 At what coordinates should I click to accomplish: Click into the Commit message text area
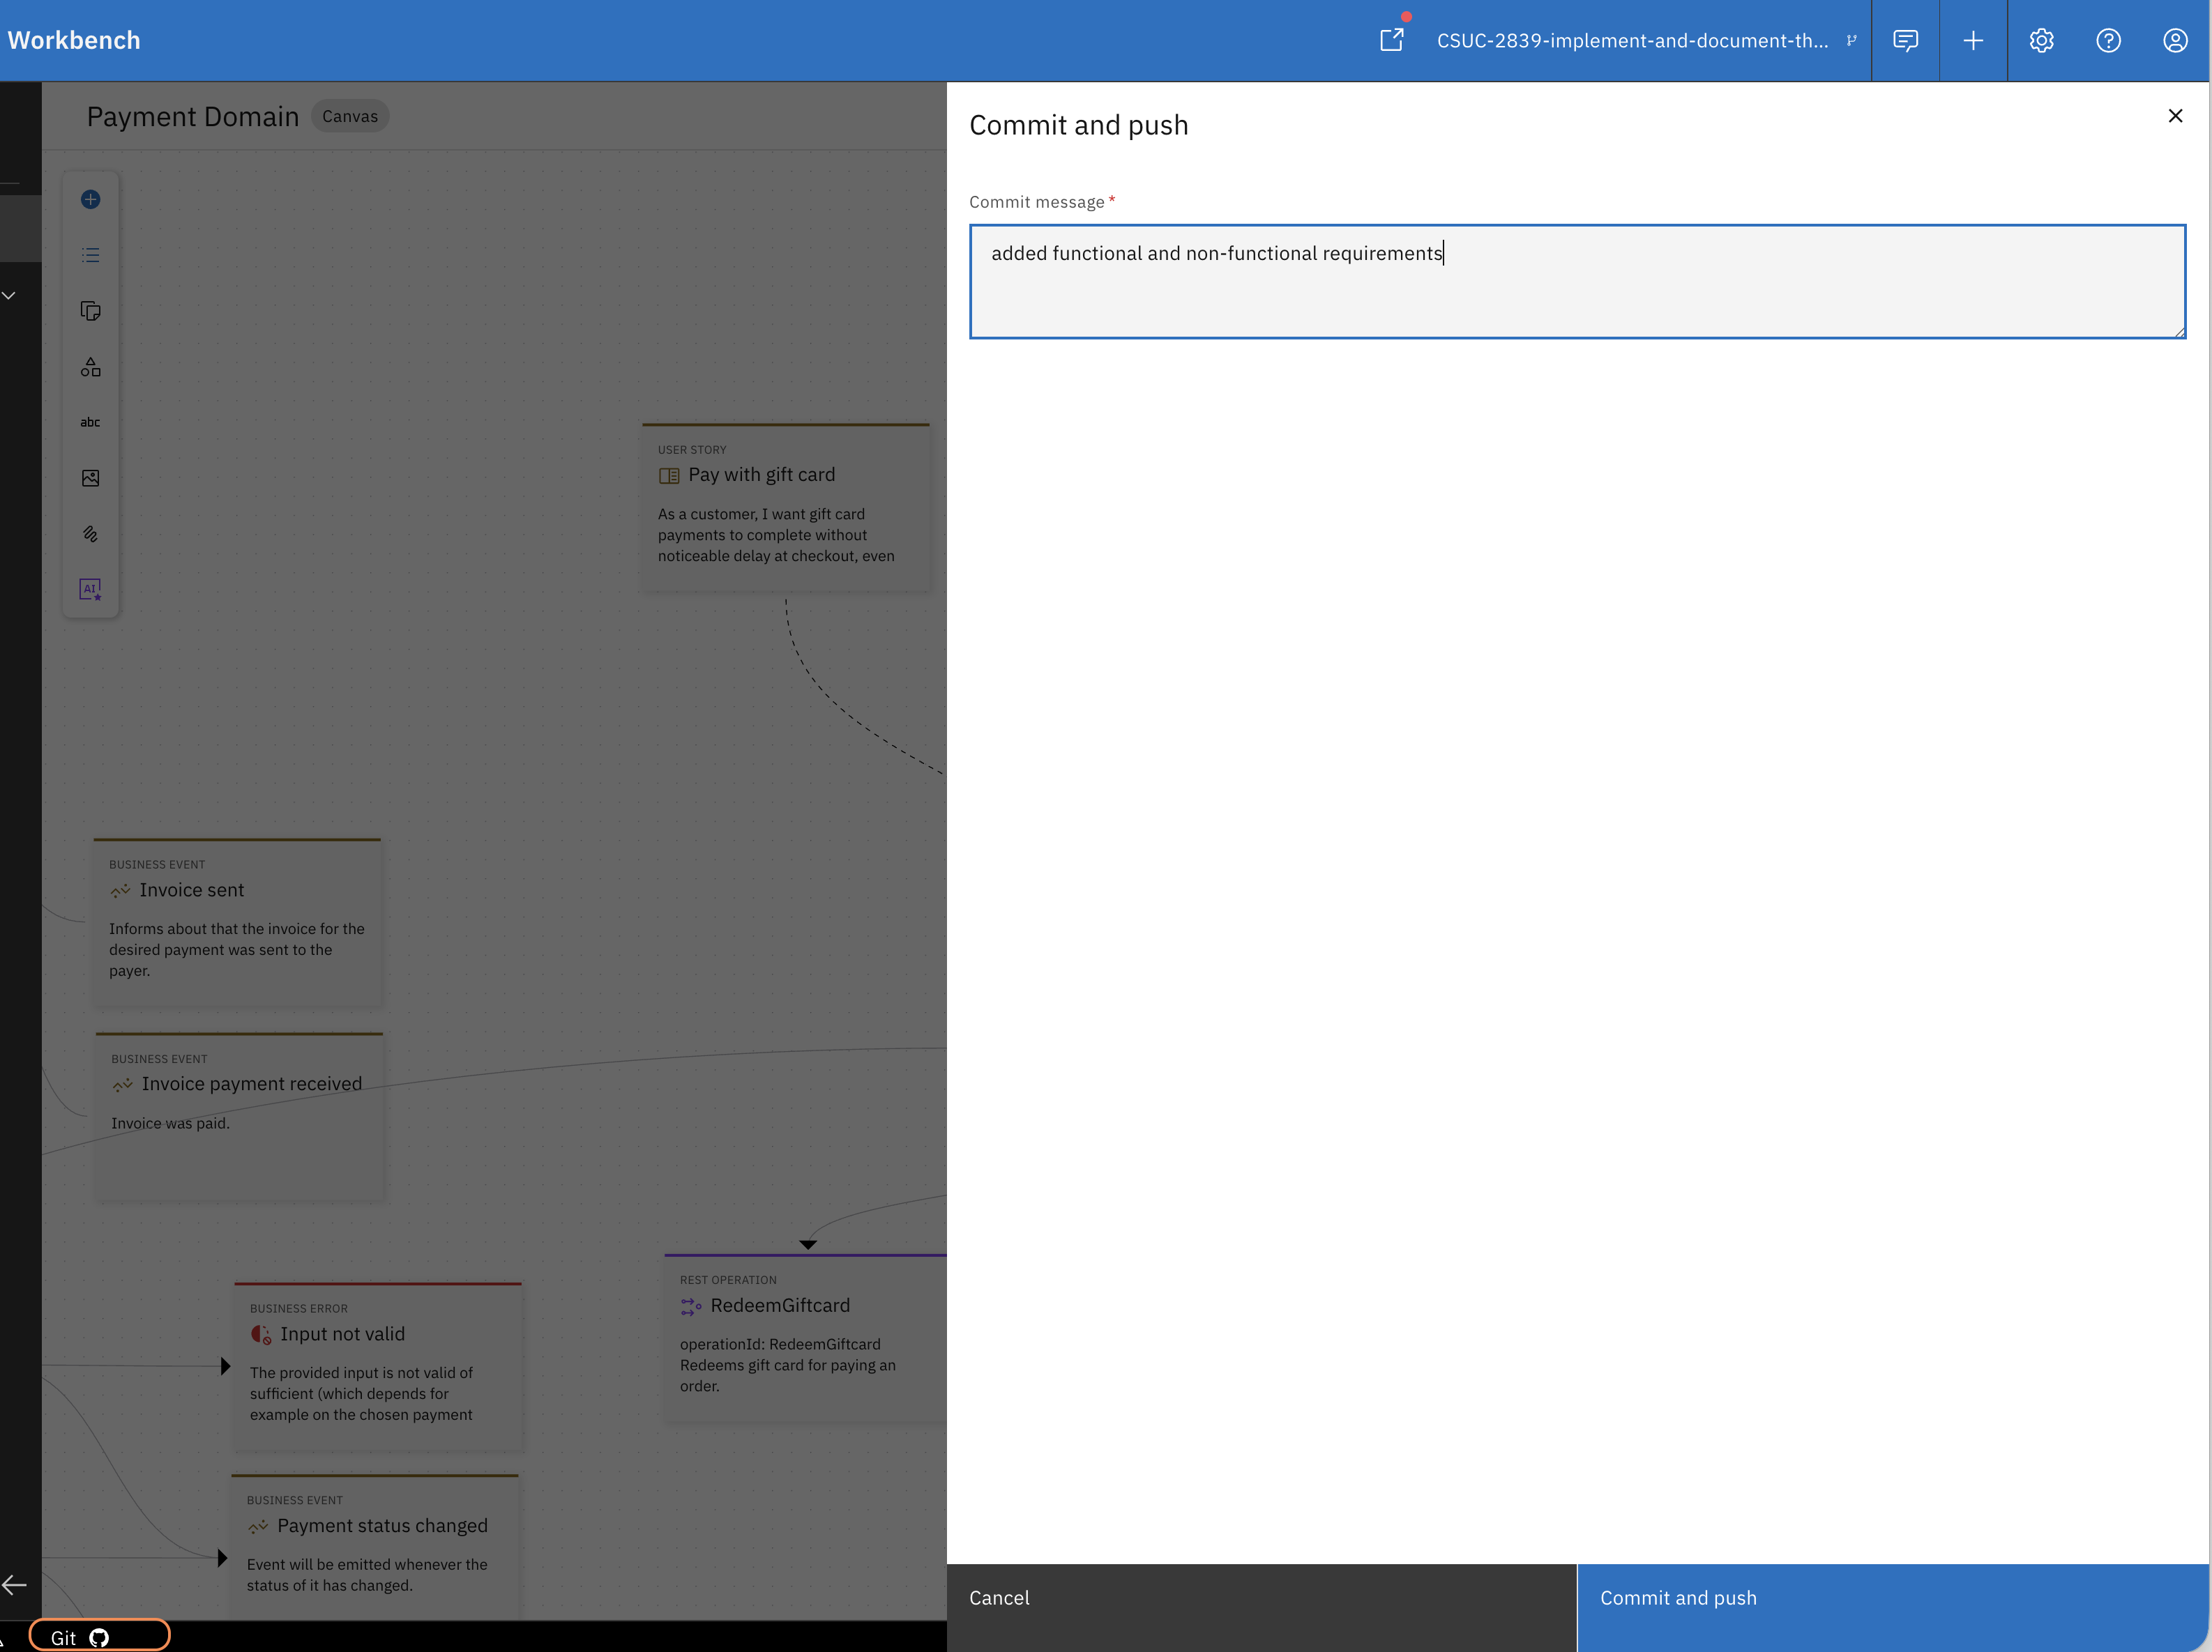pyautogui.click(x=1577, y=281)
